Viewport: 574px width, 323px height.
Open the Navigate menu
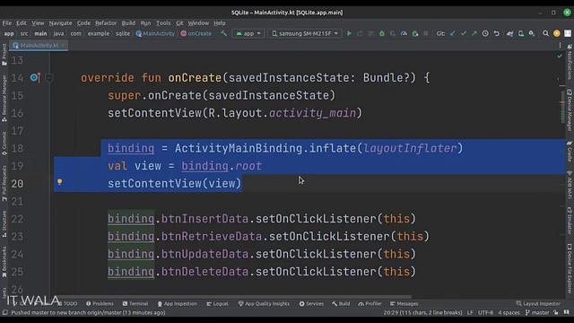[60, 23]
